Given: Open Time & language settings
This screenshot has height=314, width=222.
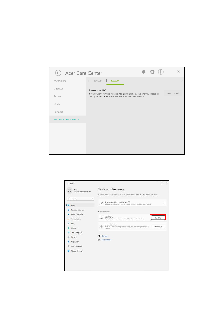Looking at the screenshot, I should point(76,233).
